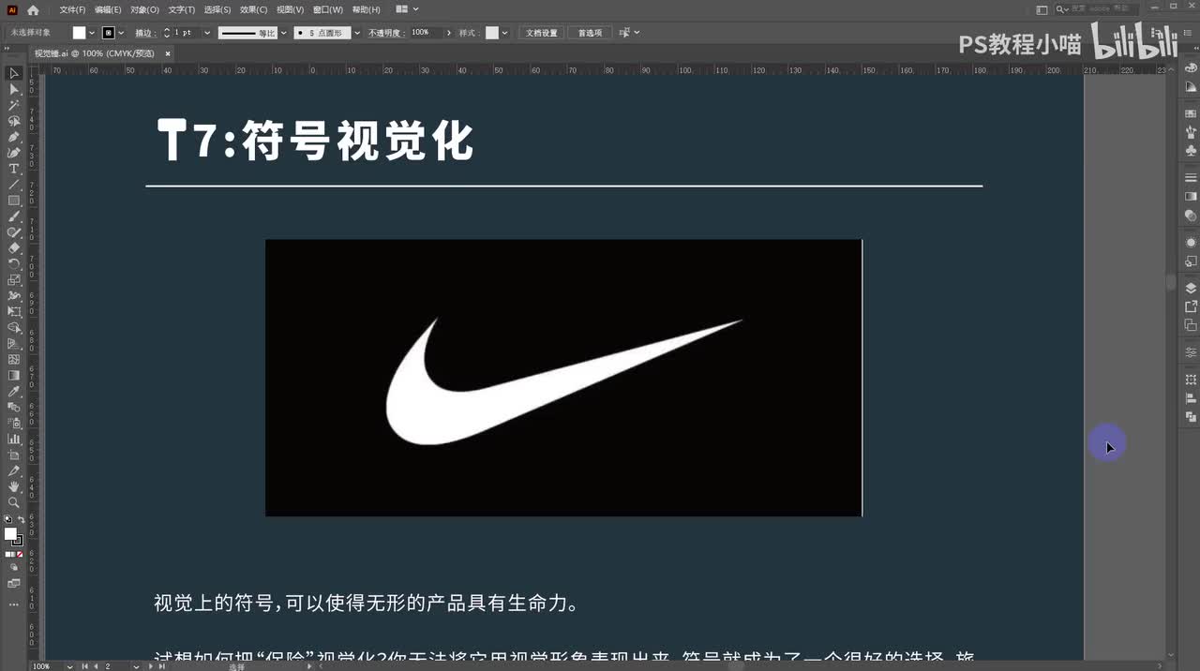Select the Gradient tool
Image resolution: width=1200 pixels, height=671 pixels.
tap(14, 375)
